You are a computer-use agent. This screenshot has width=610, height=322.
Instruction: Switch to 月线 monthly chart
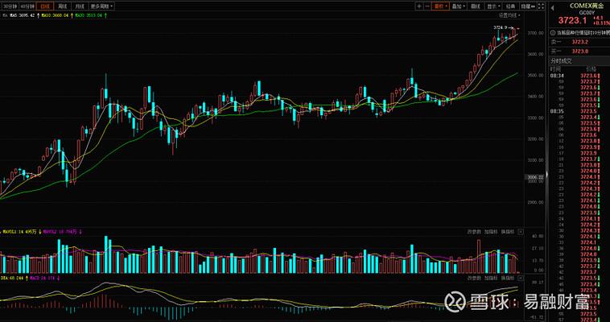(79, 6)
